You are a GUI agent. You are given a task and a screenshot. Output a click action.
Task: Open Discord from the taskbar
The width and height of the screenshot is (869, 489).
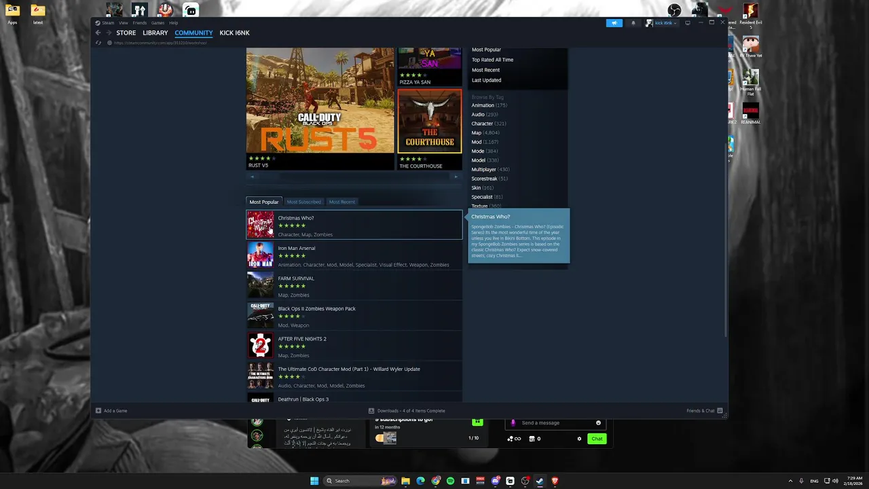click(495, 481)
